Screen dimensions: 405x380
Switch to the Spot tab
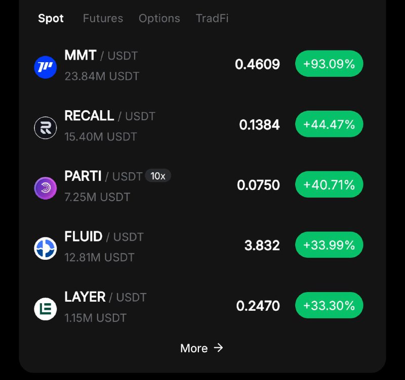[51, 18]
